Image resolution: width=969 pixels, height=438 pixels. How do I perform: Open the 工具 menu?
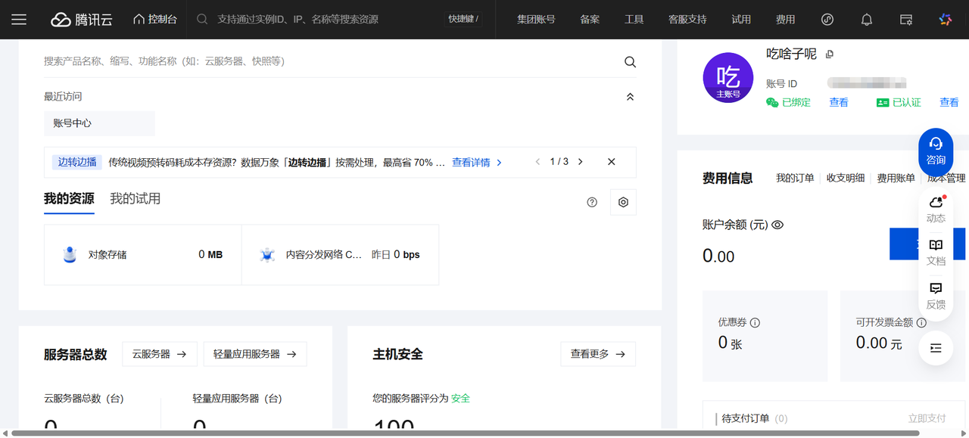coord(634,20)
